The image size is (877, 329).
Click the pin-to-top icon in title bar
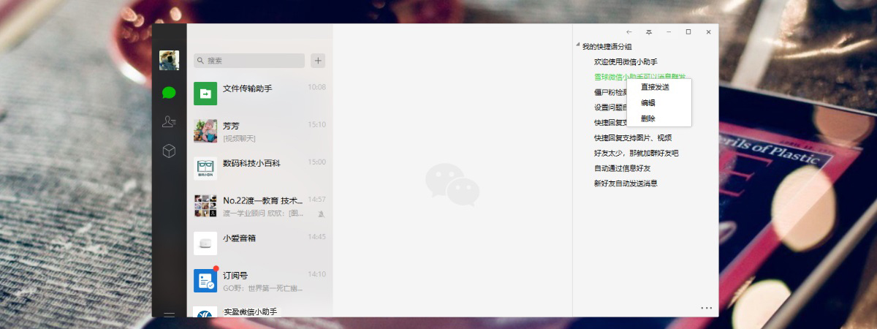(x=649, y=32)
